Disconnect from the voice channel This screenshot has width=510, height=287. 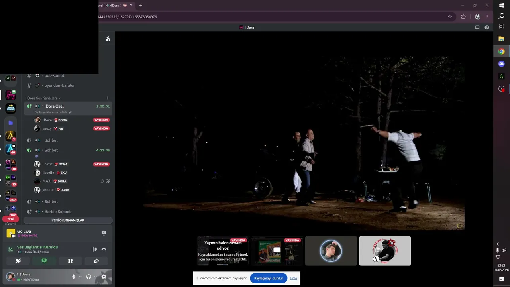tap(104, 249)
